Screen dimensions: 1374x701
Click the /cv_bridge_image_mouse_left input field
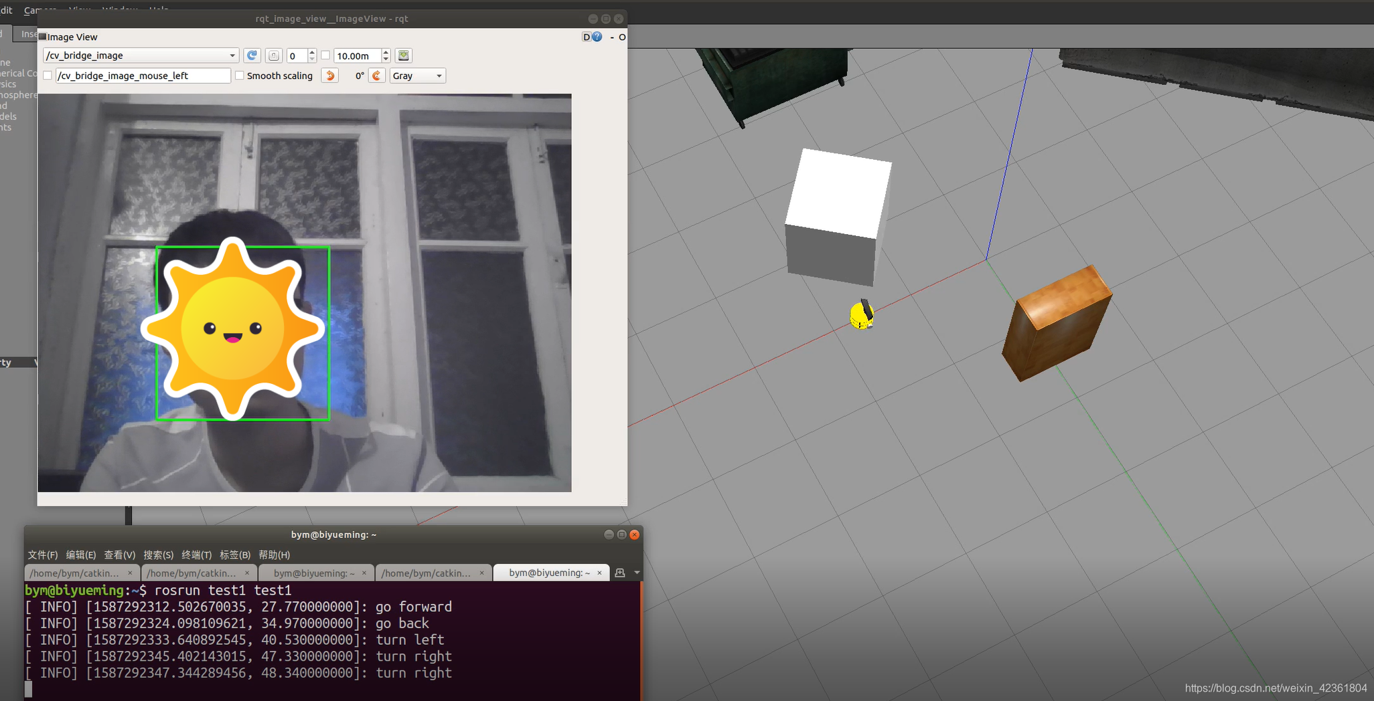click(143, 76)
